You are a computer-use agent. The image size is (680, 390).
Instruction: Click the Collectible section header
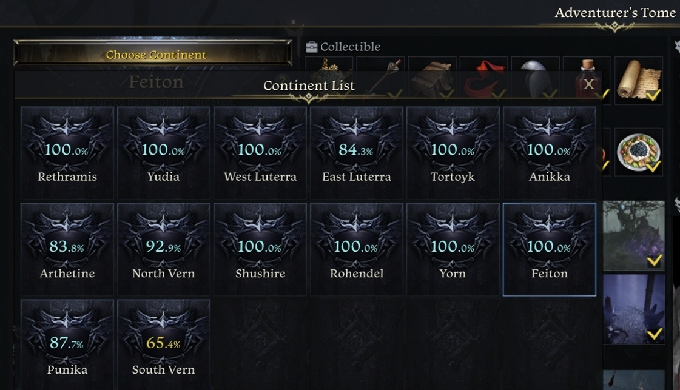pyautogui.click(x=343, y=47)
